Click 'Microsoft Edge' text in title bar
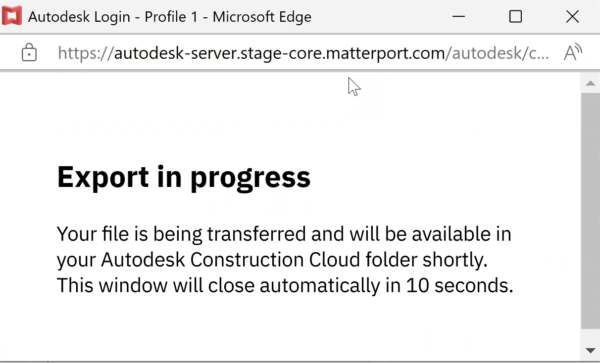Image resolution: width=600 pixels, height=363 pixels. (262, 17)
